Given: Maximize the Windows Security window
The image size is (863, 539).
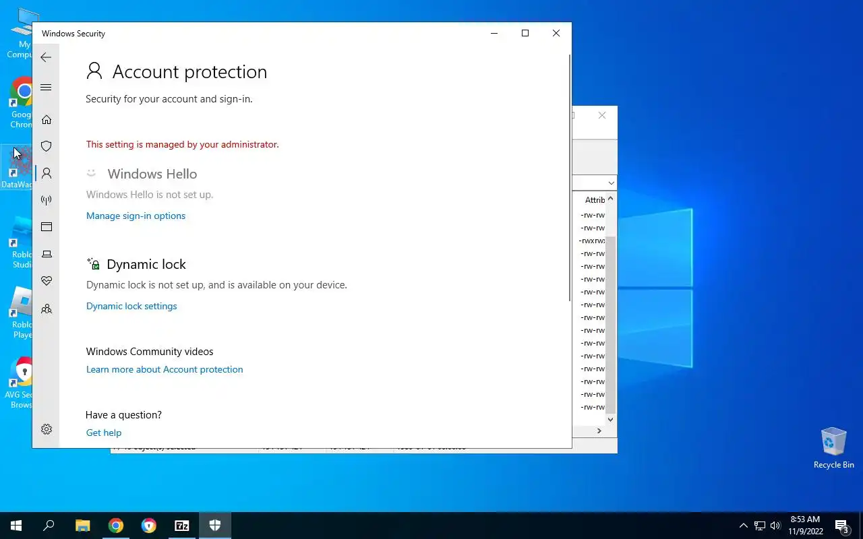Looking at the screenshot, I should pos(525,33).
